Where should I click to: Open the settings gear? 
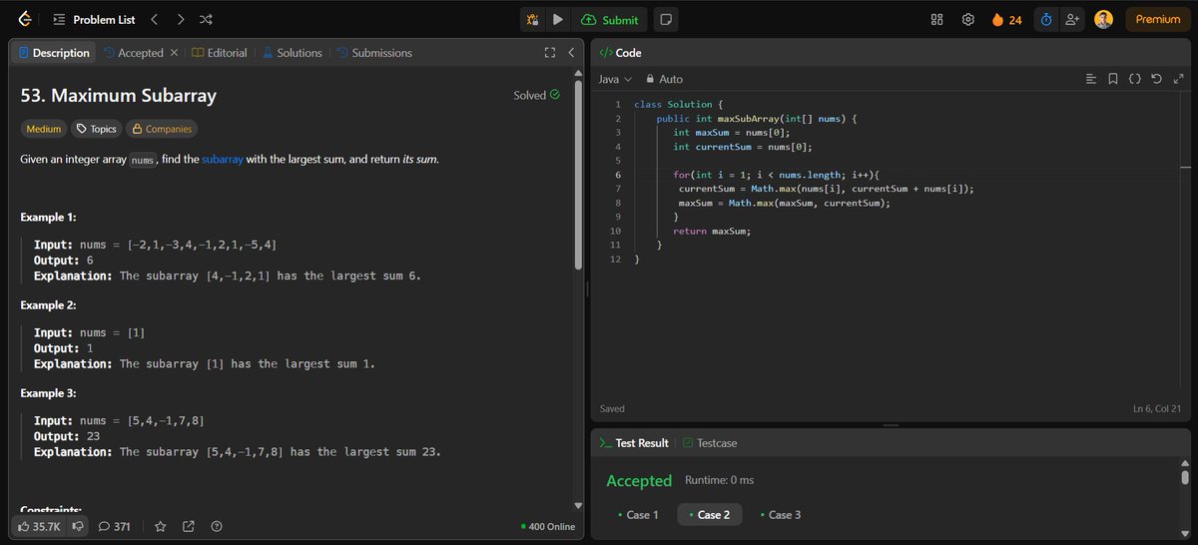[967, 19]
